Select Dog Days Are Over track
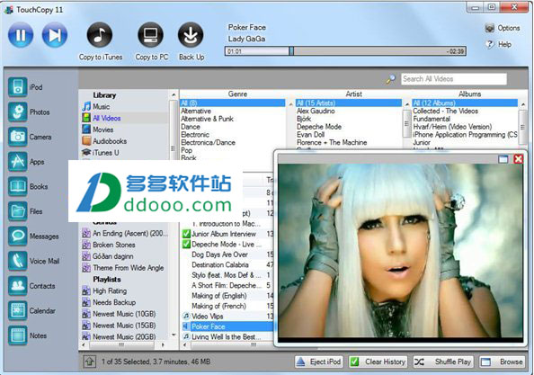This screenshot has width=534, height=375. [219, 254]
